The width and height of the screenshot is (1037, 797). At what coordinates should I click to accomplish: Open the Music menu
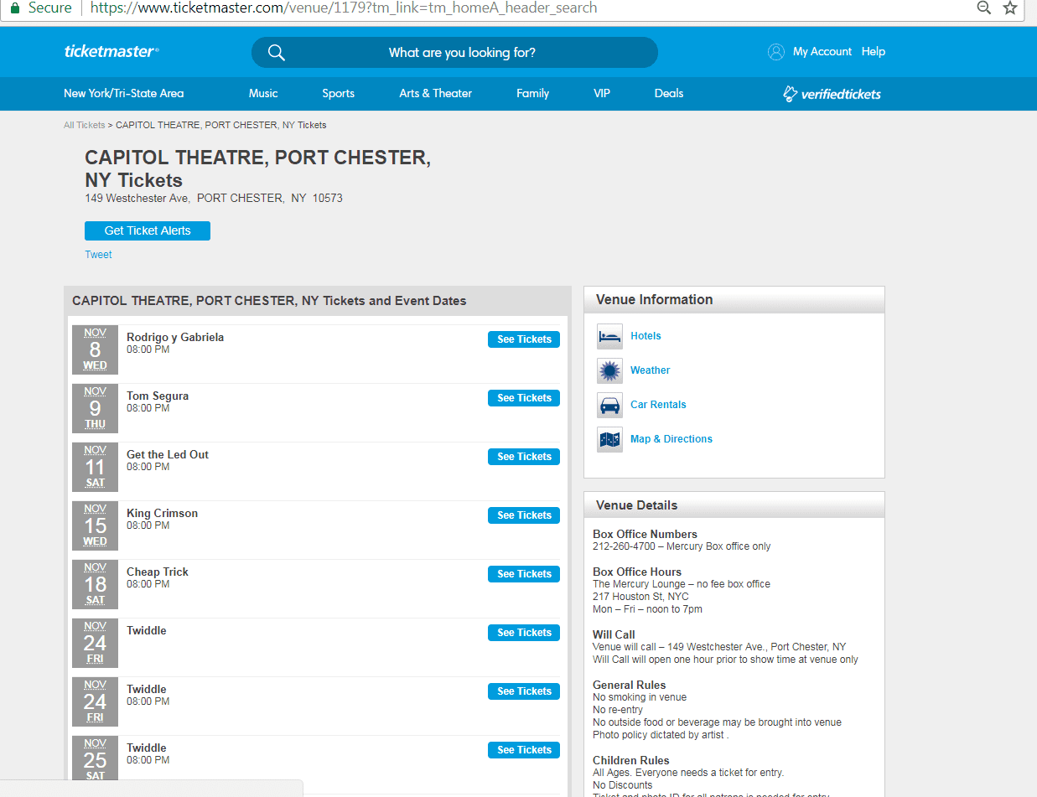[x=263, y=93]
